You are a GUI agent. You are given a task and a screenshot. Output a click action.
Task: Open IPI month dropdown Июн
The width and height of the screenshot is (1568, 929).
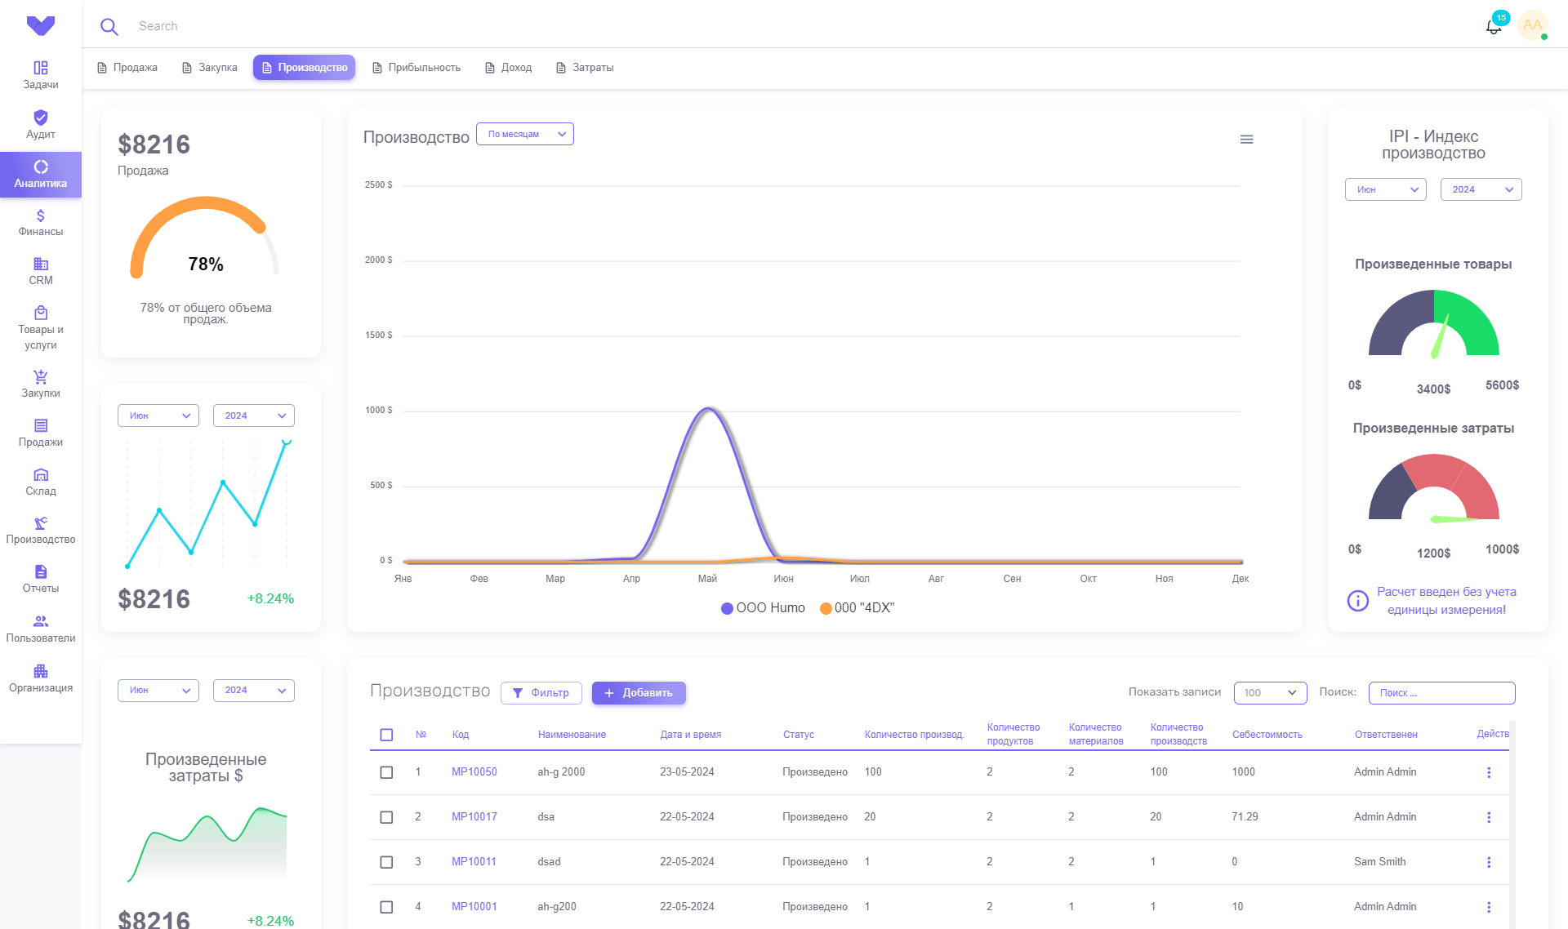(x=1386, y=189)
